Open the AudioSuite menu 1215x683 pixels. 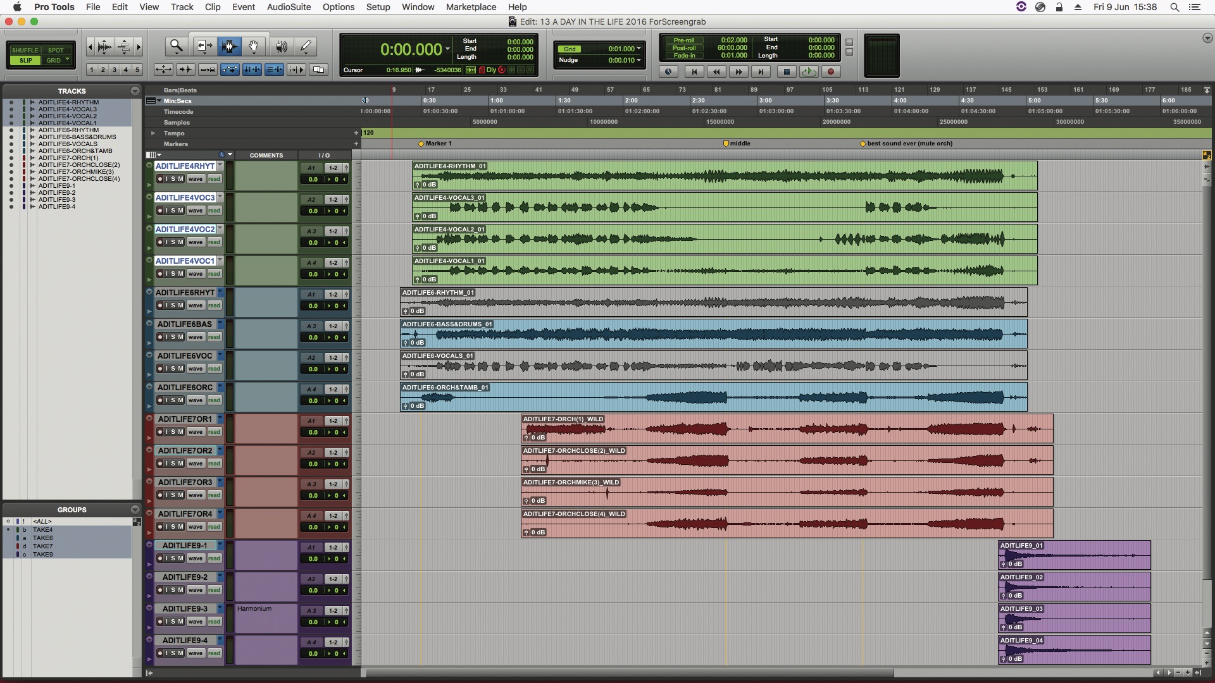pos(289,7)
